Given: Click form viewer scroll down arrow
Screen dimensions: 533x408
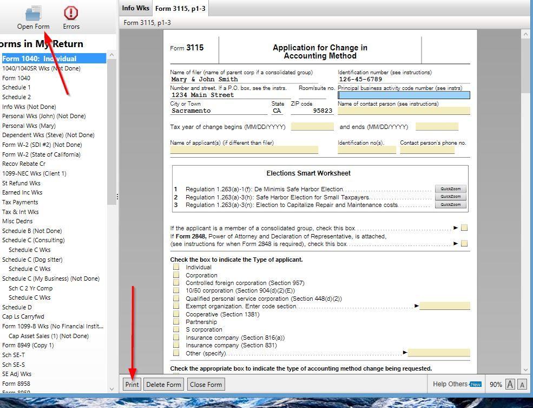Looking at the screenshot, I should click(x=525, y=370).
